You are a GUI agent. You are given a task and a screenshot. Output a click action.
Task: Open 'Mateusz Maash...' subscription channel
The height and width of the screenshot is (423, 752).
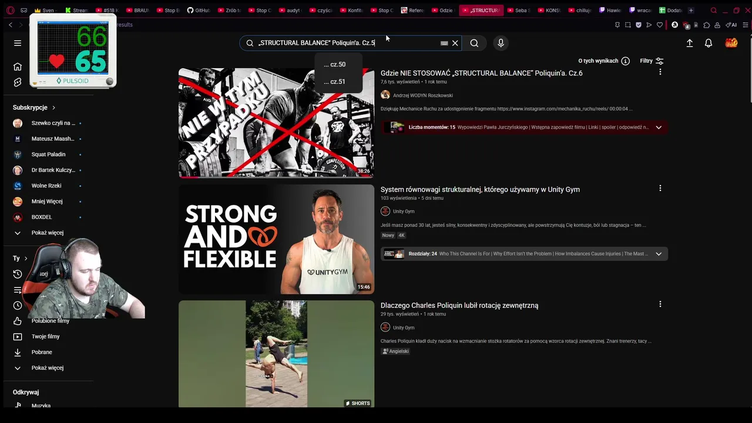47,139
